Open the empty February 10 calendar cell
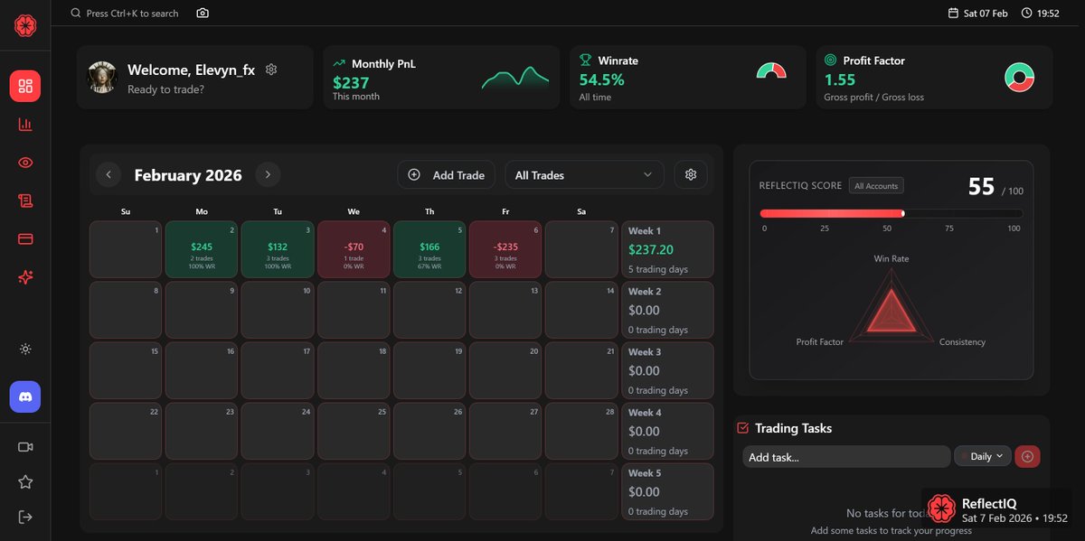 (x=278, y=310)
